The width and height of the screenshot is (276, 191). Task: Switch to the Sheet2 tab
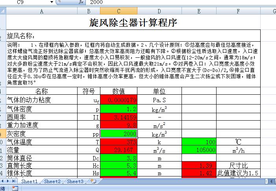coord(52,181)
